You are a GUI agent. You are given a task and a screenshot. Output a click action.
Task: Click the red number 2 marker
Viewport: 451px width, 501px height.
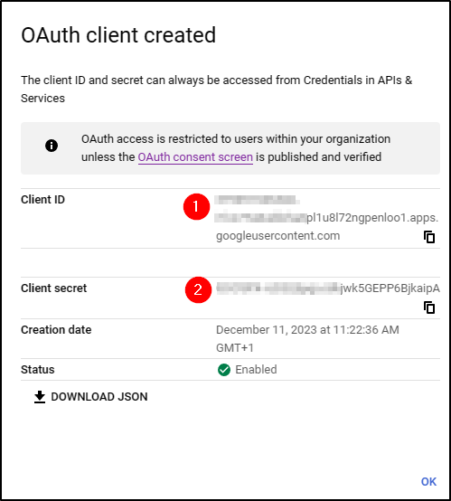click(x=198, y=289)
